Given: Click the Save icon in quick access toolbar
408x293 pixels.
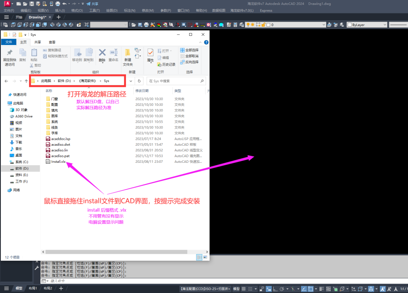Looking at the screenshot, I should (x=31, y=4).
